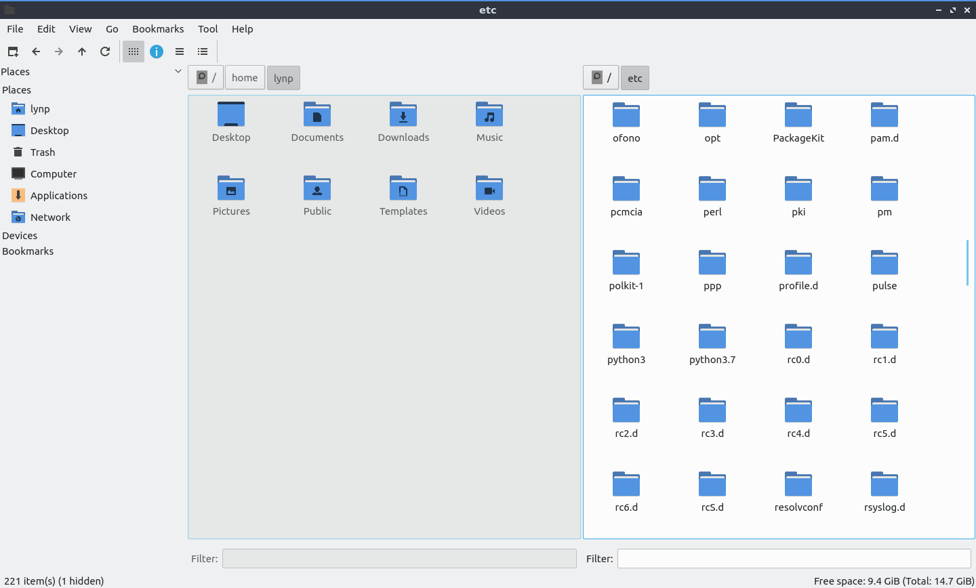This screenshot has width=976, height=588.
Task: Switch to the compact view mode
Action: click(x=180, y=51)
